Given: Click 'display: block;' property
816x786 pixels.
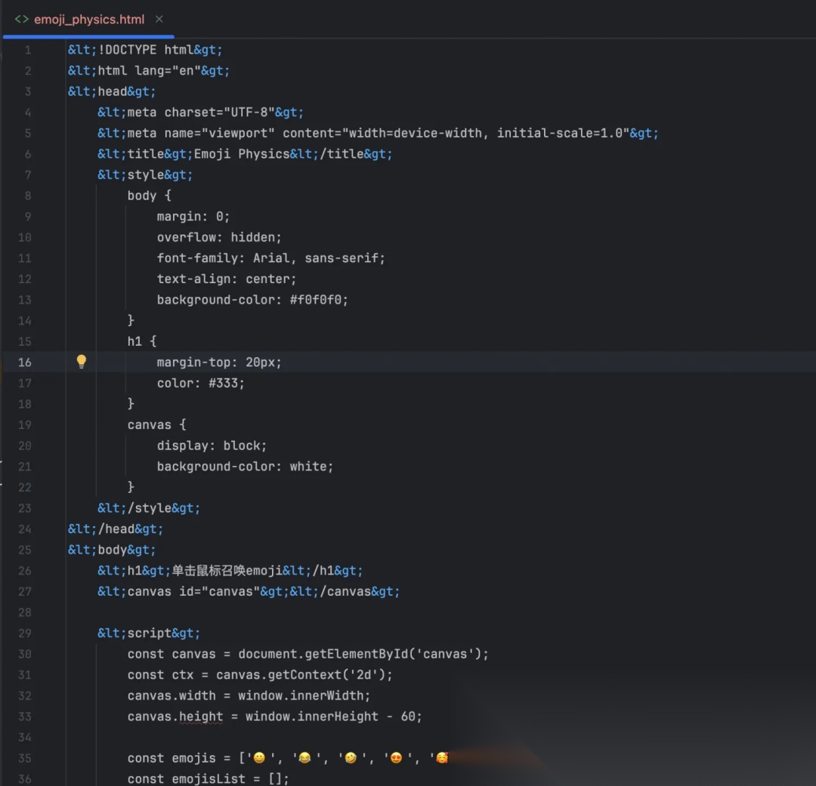Looking at the screenshot, I should (212, 445).
